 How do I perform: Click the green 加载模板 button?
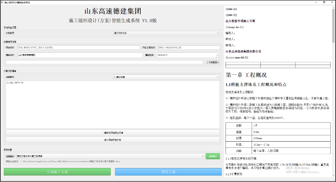[x=213, y=156]
